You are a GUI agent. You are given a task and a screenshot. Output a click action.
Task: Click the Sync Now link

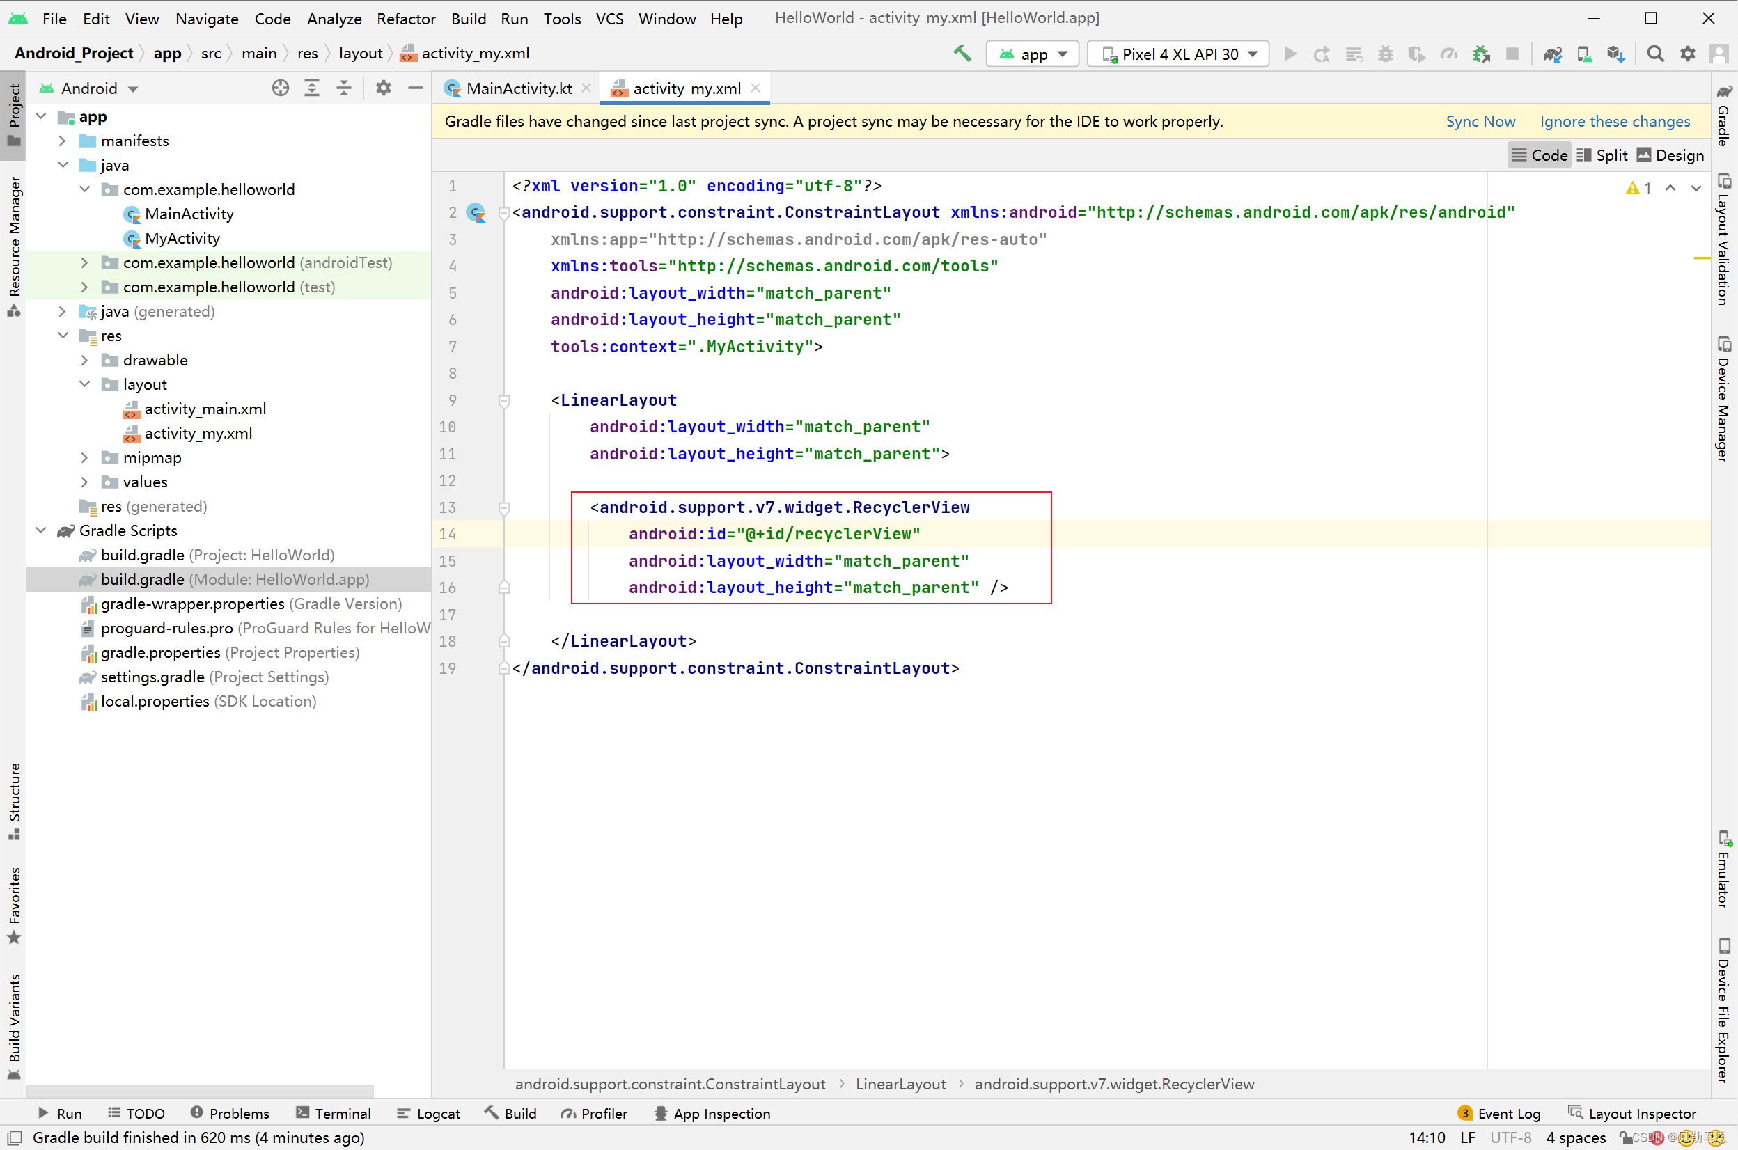pos(1480,122)
